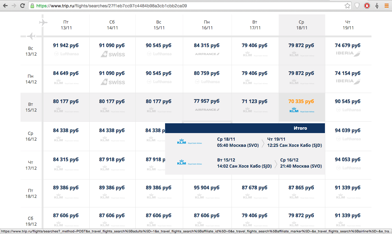Select the Вт 15/12 return row header
The width and height of the screenshot is (392, 234).
pyautogui.click(x=31, y=107)
